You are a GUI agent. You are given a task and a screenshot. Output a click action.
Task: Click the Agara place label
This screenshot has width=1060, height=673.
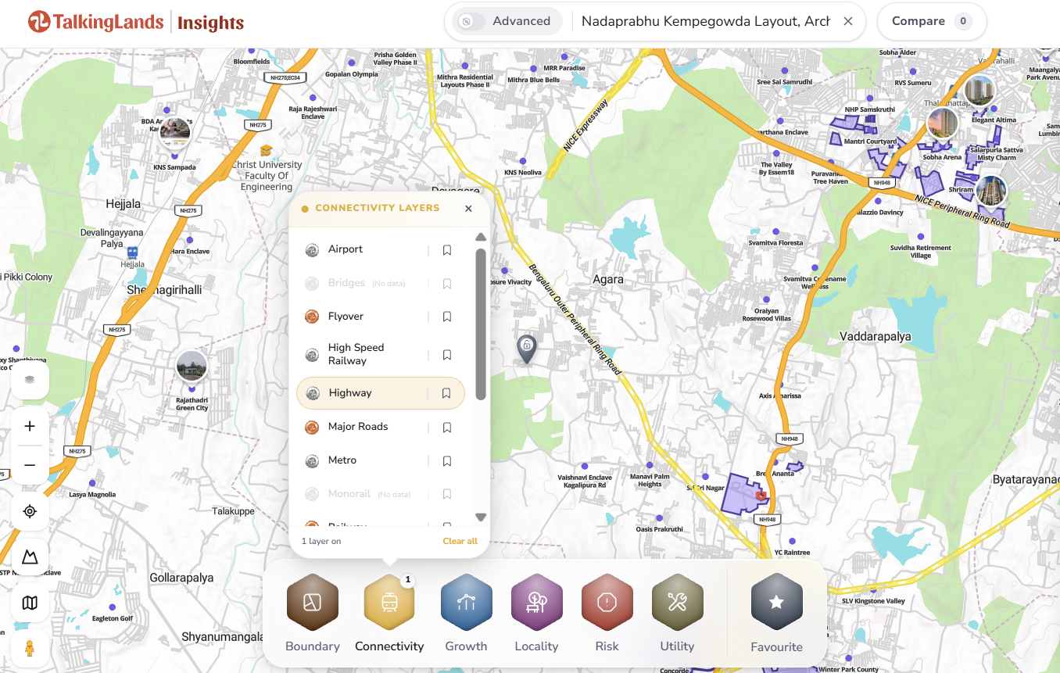(608, 279)
